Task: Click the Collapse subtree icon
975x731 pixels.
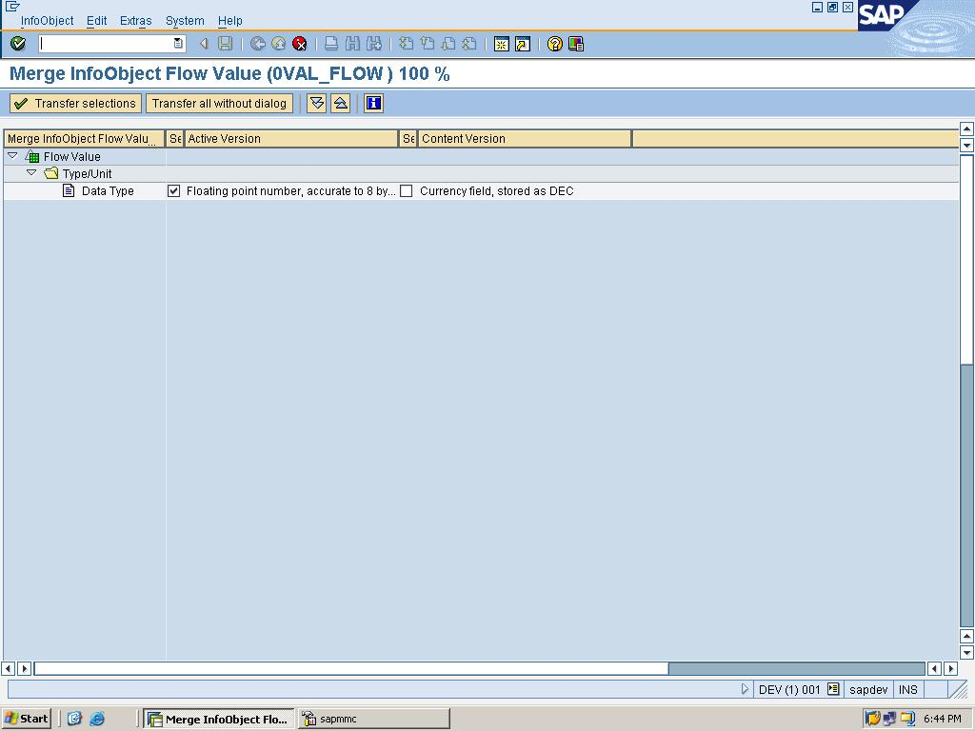Action: pyautogui.click(x=341, y=103)
